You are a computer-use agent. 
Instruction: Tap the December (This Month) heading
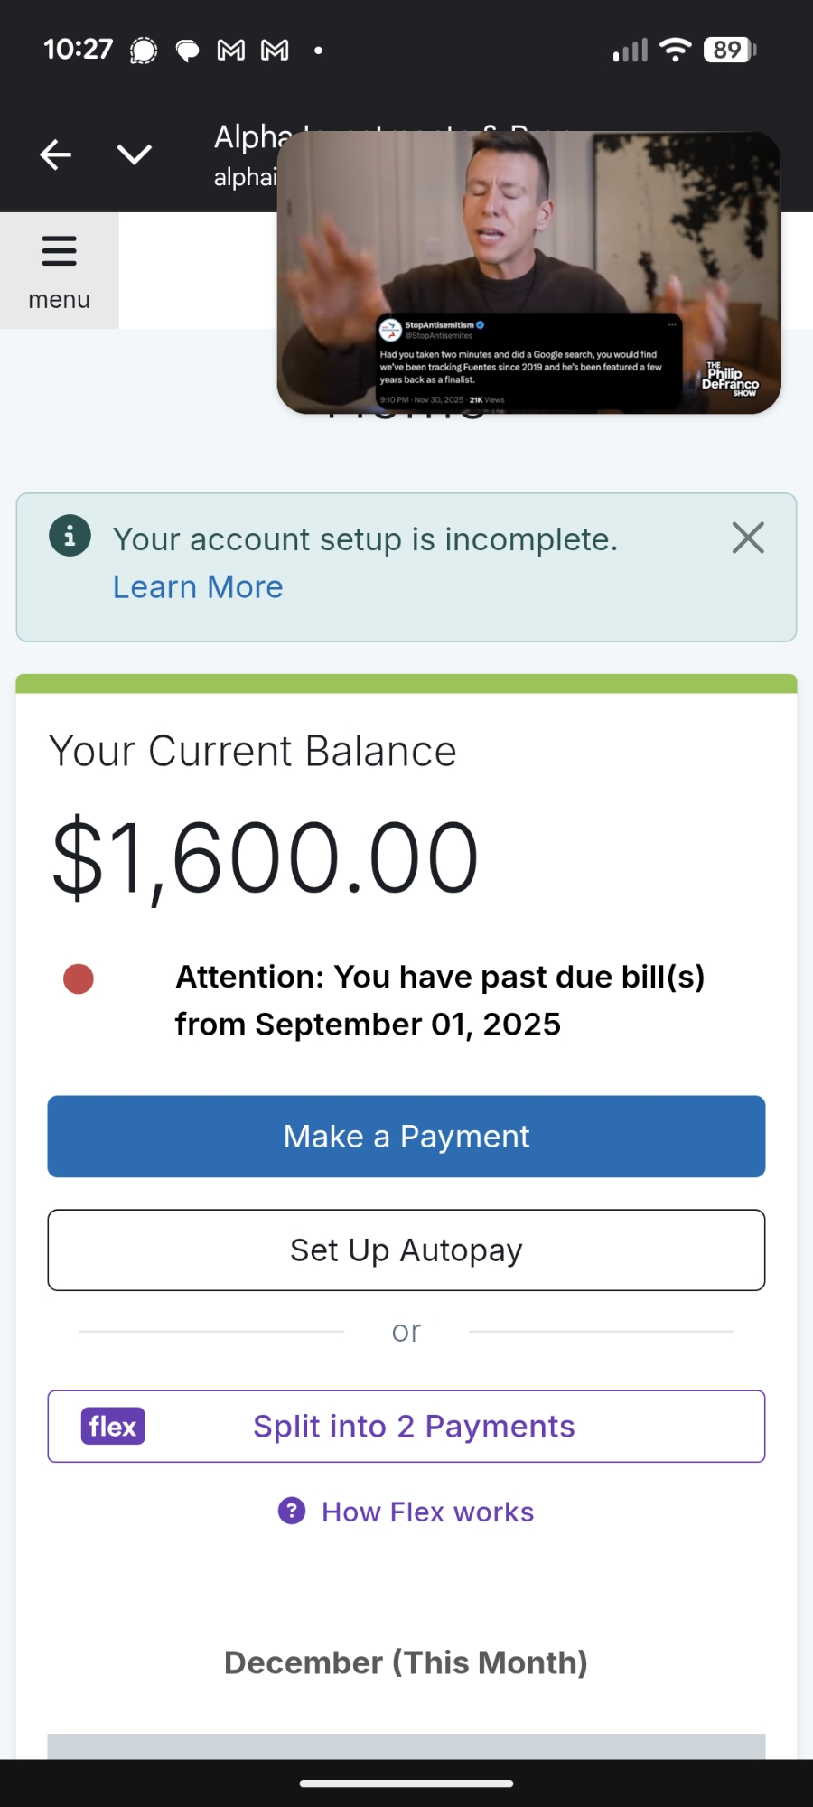pos(406,1662)
